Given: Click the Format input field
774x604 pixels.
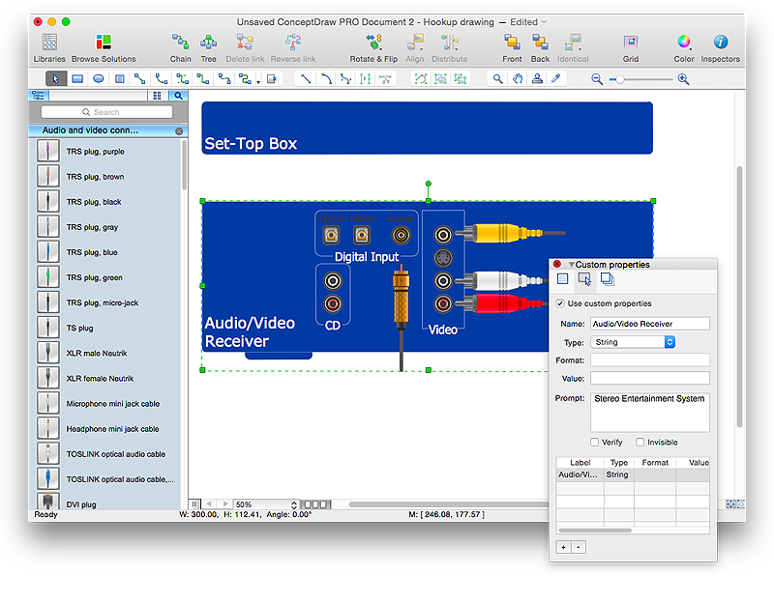Looking at the screenshot, I should coord(649,360).
